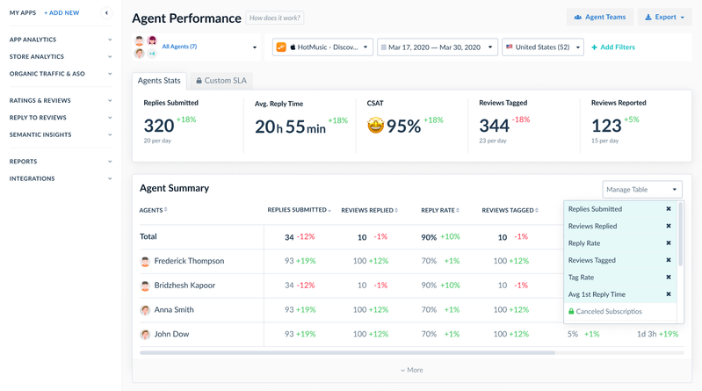Click the Agent Teams button
702x391 pixels.
pyautogui.click(x=600, y=18)
